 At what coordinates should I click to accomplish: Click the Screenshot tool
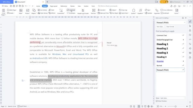(x=61, y=11)
